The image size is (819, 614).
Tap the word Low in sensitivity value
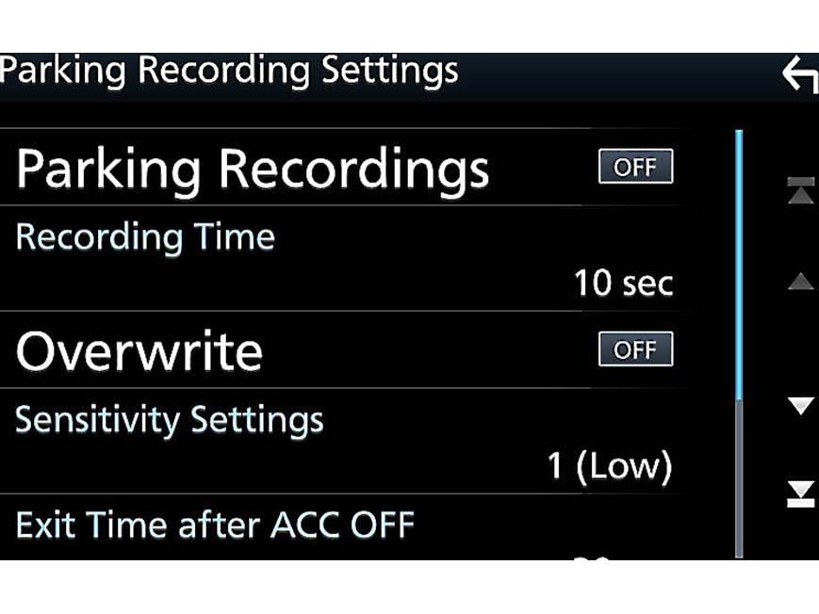pyautogui.click(x=633, y=465)
